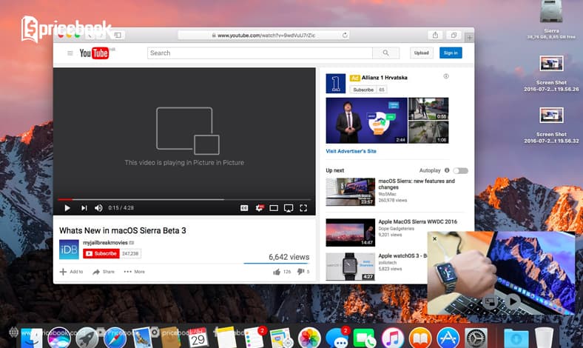The height and width of the screenshot is (348, 583).
Task: Mute the video using the speaker icon
Action: point(98,208)
